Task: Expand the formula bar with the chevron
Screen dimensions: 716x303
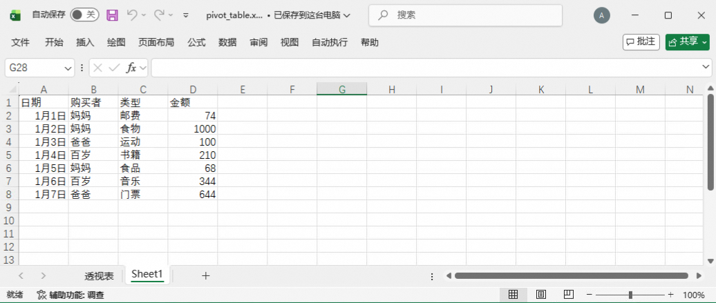Action: (x=706, y=68)
